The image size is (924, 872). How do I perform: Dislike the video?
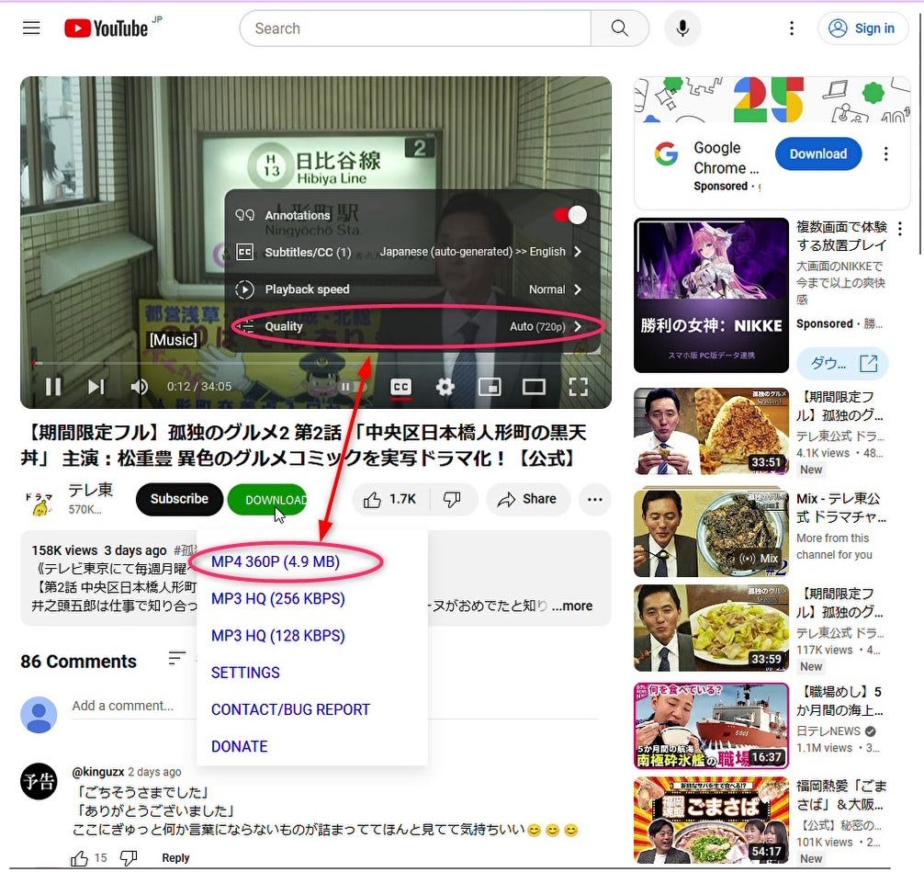(x=453, y=499)
